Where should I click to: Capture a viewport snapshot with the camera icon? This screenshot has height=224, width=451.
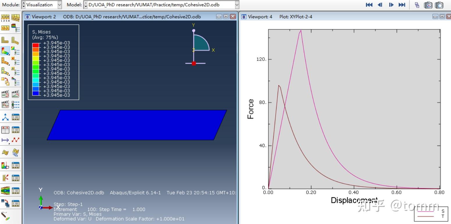[439, 5]
